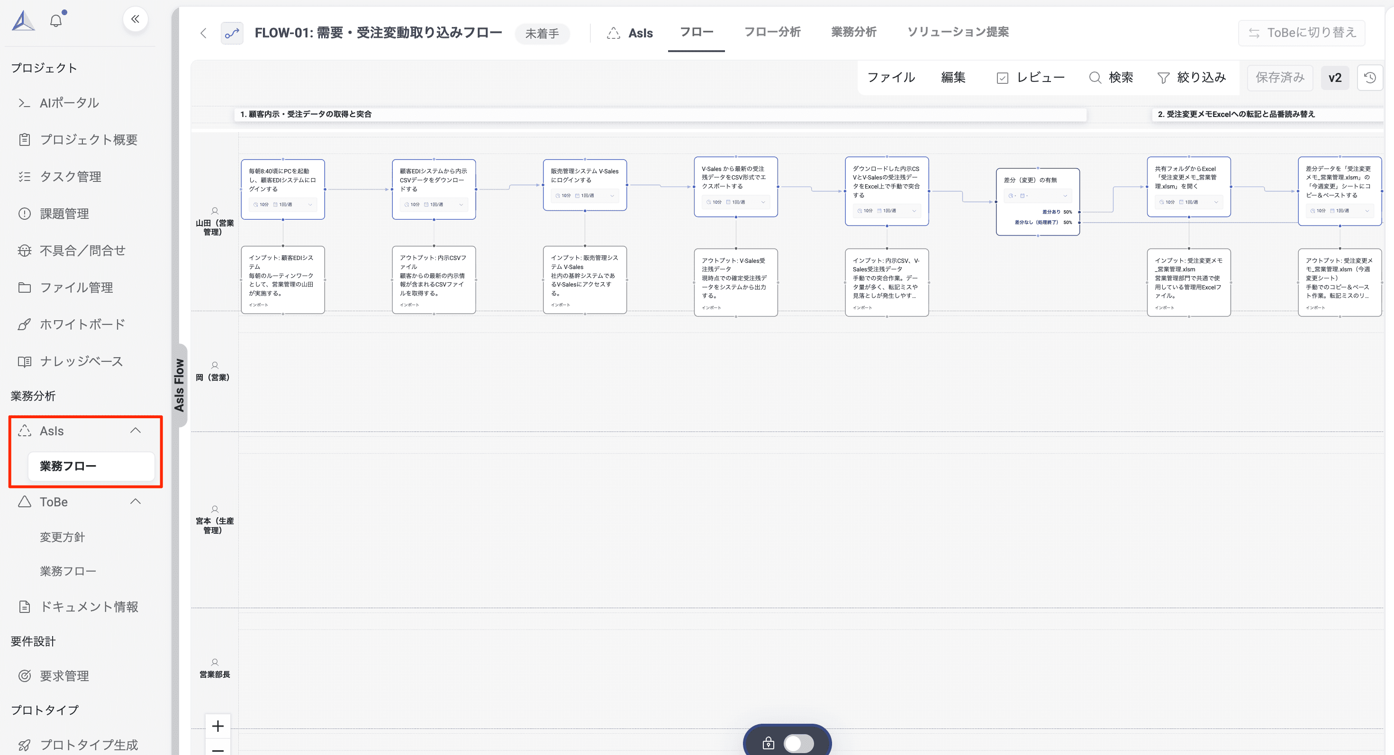Click the section header 1. 顧客内示・受注データの取得と突合
Screen dimensions: 1394x755
[660, 114]
